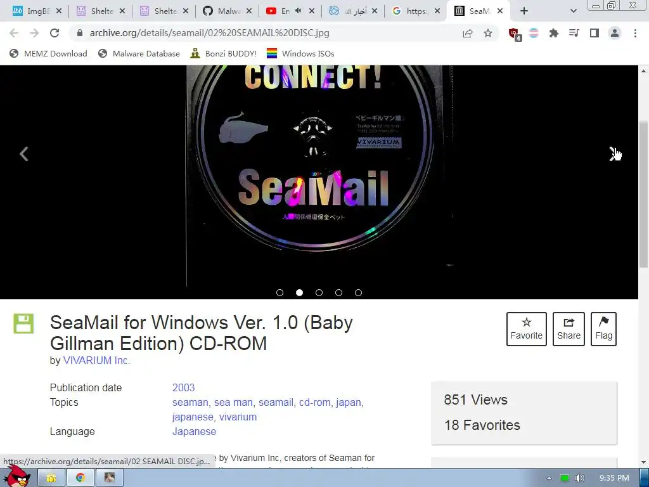Click the green floppy software icon
The image size is (649, 487).
coord(23,324)
